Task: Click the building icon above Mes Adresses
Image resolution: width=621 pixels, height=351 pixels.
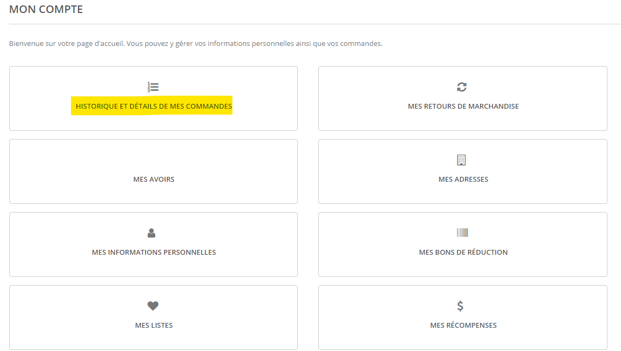Action: (461, 160)
